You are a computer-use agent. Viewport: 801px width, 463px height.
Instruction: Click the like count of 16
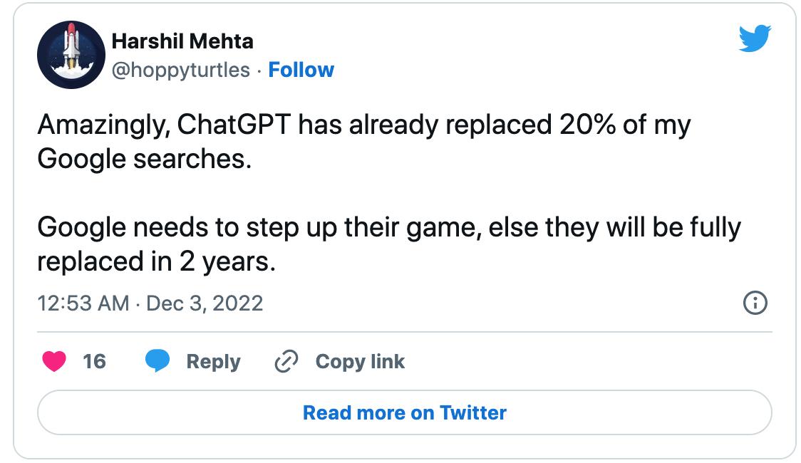(x=94, y=362)
